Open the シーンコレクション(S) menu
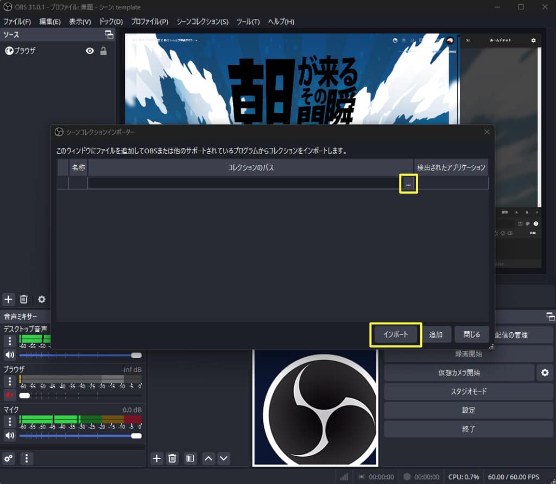The height and width of the screenshot is (484, 556). [x=202, y=22]
